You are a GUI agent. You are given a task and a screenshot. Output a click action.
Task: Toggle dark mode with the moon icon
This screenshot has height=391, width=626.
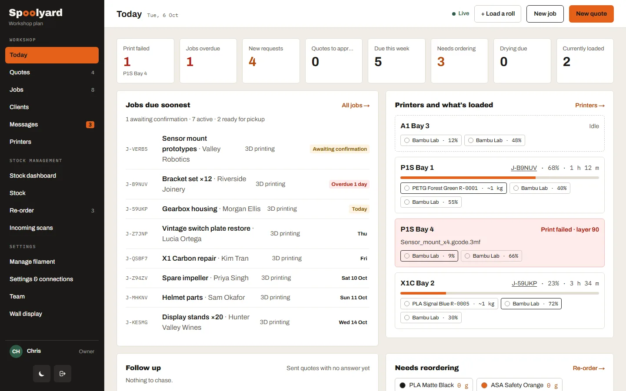[x=42, y=374]
